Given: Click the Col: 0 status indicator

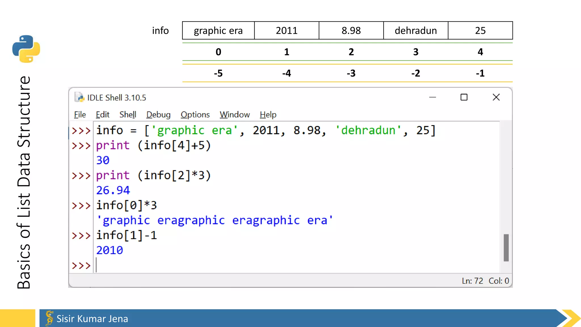Looking at the screenshot, I should (x=499, y=281).
